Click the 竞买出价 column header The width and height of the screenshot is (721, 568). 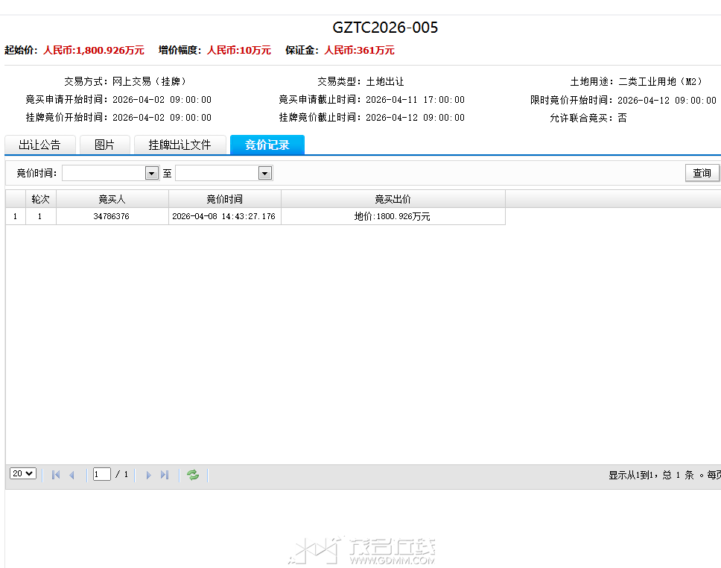click(x=393, y=198)
